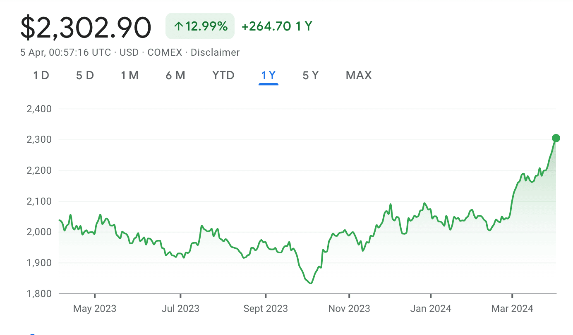573x335 pixels.
Task: Click the Mar 2024 axis label
Action: point(512,309)
